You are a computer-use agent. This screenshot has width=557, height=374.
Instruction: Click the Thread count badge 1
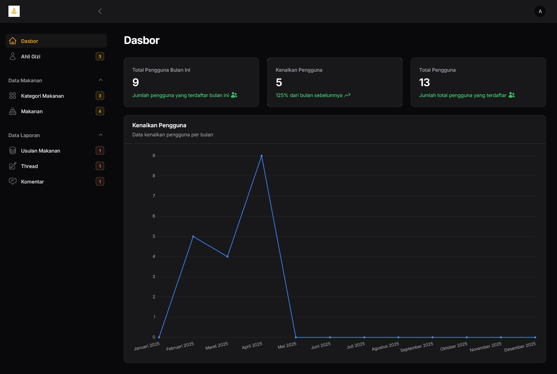point(100,166)
